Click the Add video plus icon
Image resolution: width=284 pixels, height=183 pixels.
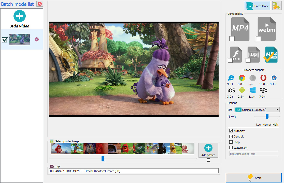click(20, 16)
